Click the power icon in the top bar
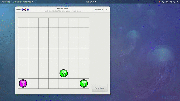This screenshot has height=101, width=180. 174,2
